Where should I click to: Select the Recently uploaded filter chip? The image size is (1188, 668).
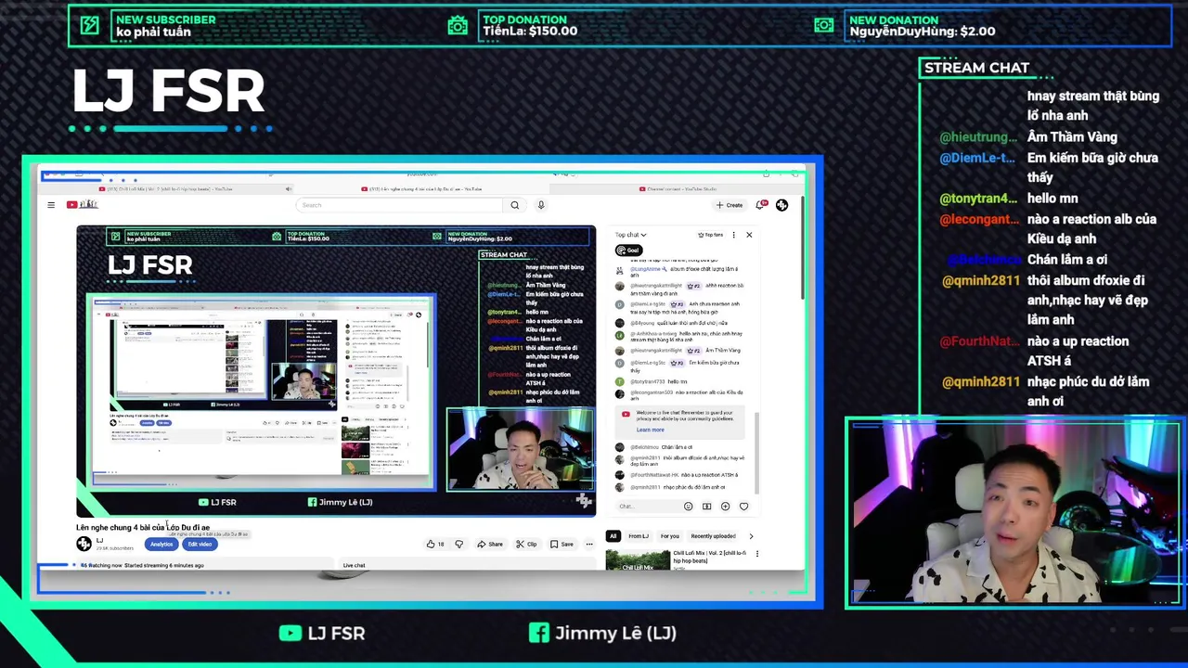coord(713,536)
